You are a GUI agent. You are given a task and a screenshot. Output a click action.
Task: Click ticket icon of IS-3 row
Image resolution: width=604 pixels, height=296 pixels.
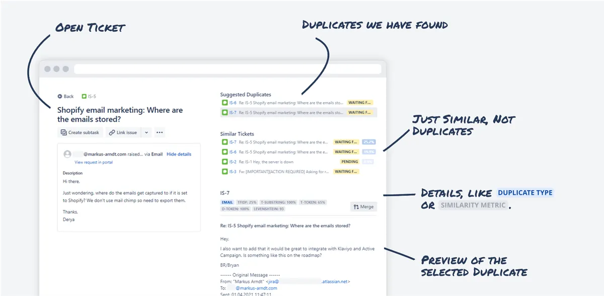click(x=225, y=171)
